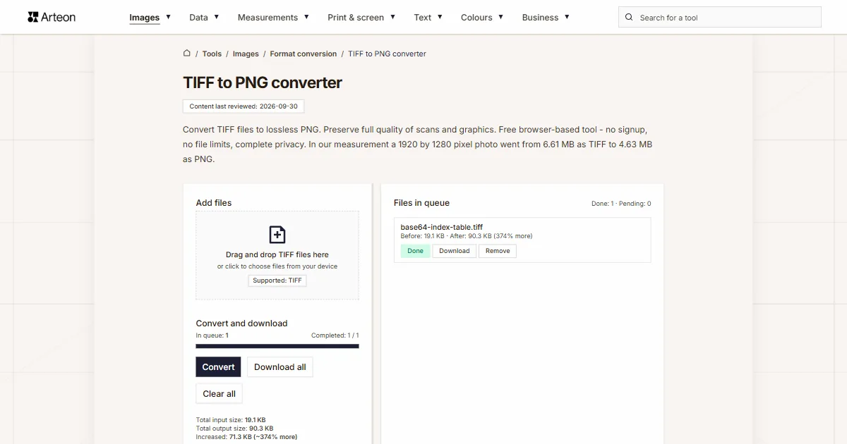Go to Images breadcrumb link
The height and width of the screenshot is (444, 847).
coord(246,54)
